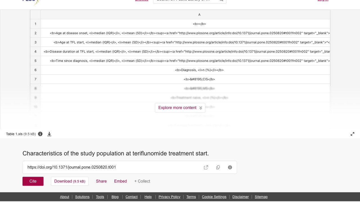This screenshot has height=202, width=360.
Task: Open the Embed option
Action: point(120,181)
